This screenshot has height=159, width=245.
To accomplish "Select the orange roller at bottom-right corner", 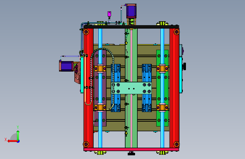I will pyautogui.click(x=177, y=144).
